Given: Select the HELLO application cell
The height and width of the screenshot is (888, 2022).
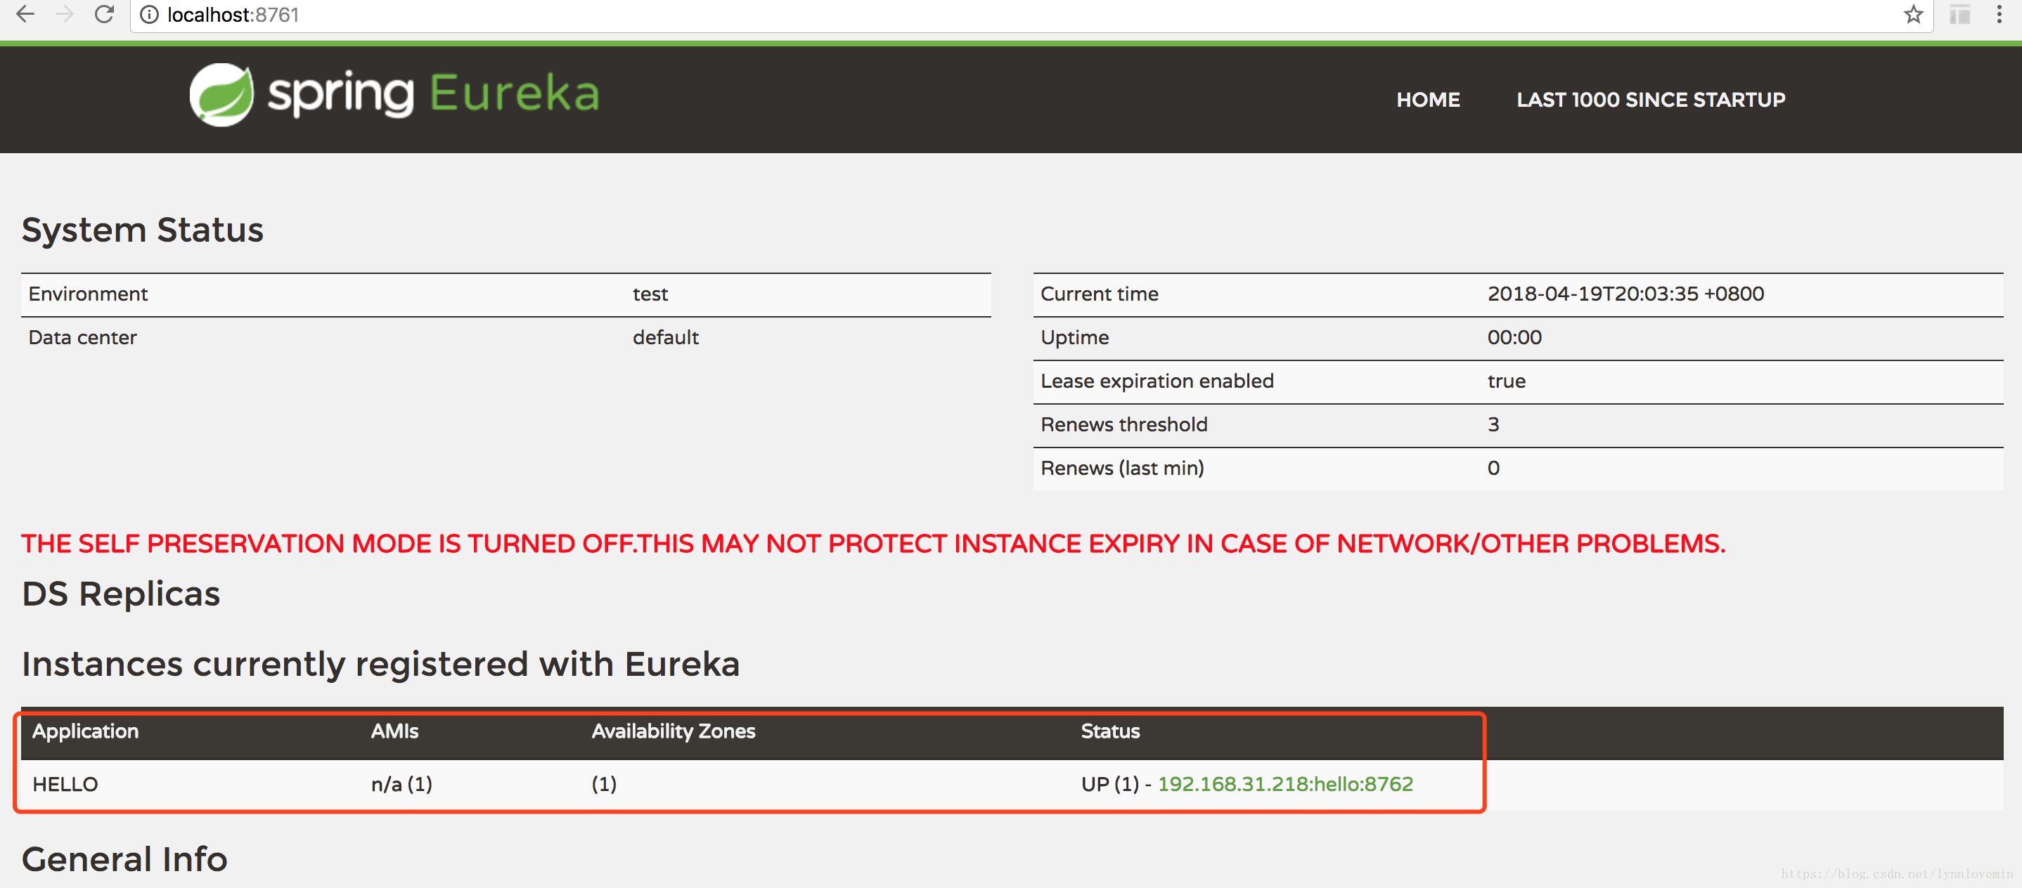Looking at the screenshot, I should (65, 783).
